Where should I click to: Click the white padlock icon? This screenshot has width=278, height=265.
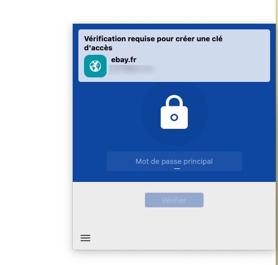coord(174,112)
